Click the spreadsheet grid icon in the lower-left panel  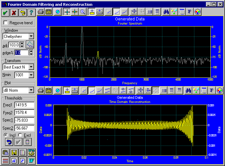[23, 152]
